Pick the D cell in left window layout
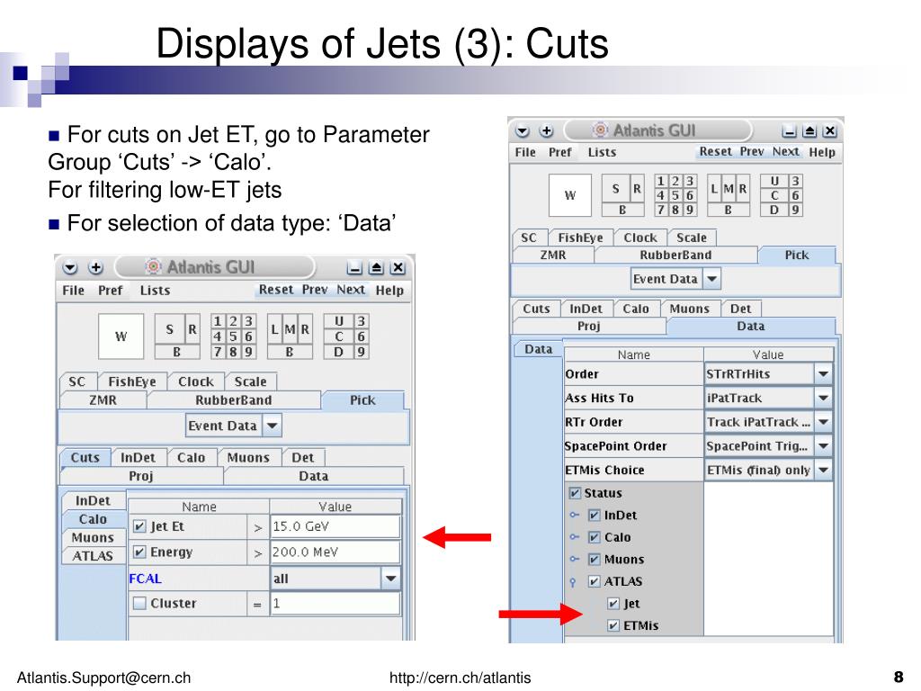 (x=338, y=352)
